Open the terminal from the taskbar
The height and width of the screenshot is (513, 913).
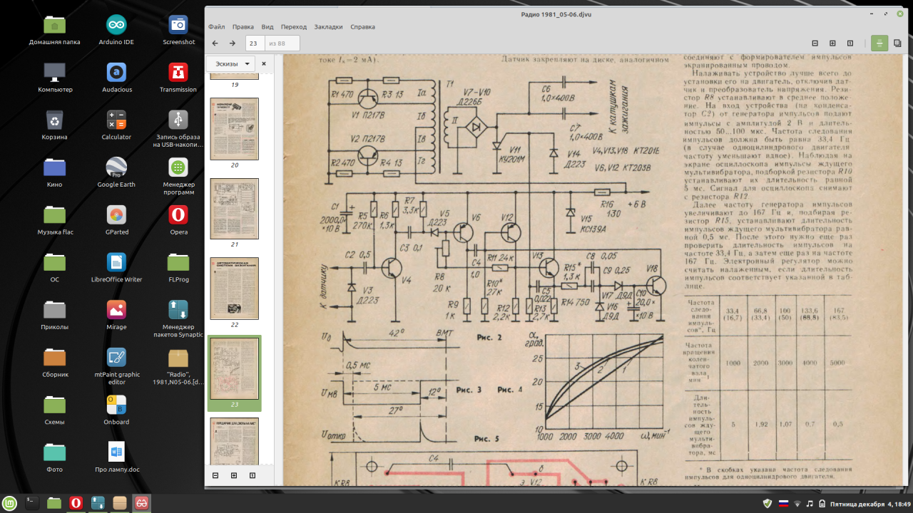(x=31, y=503)
